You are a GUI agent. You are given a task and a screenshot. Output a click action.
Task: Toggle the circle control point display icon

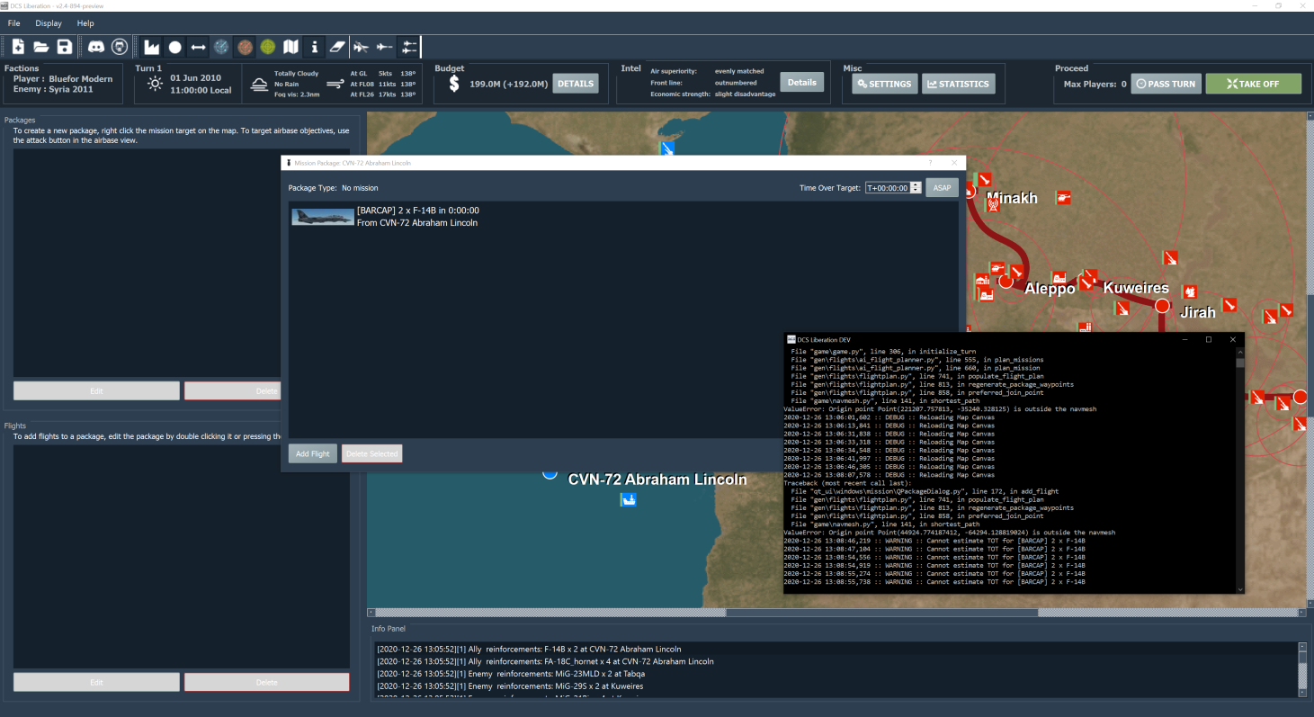click(x=174, y=47)
